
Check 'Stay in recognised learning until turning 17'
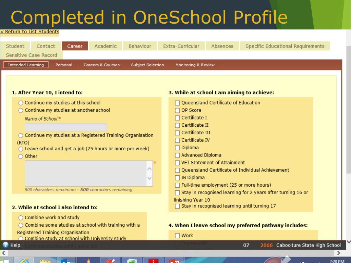tap(177, 206)
